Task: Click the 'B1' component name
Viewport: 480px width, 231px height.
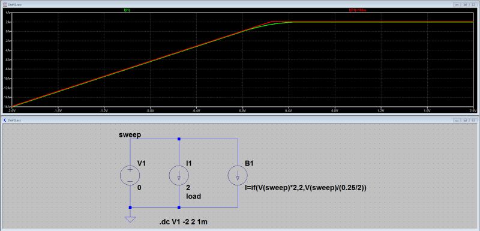Action: point(249,163)
